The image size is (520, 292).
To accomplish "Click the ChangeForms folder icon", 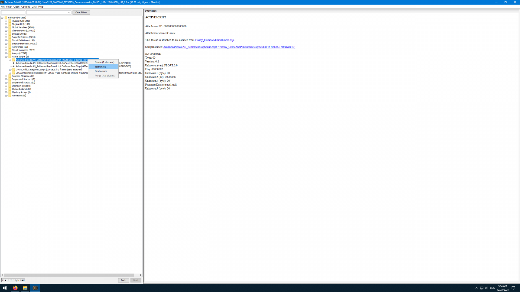I will point(10,31).
